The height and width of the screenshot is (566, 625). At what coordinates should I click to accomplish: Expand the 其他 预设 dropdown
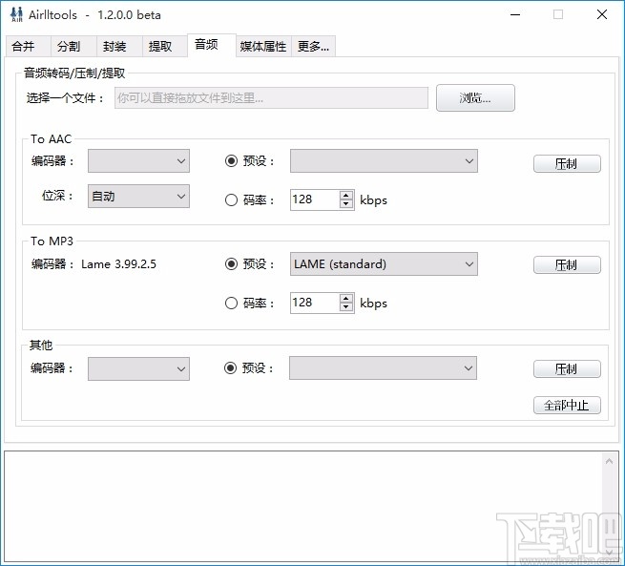(383, 367)
